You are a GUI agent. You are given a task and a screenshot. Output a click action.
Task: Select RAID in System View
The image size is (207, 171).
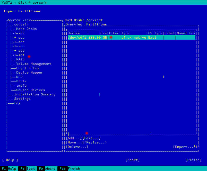[x=20, y=59]
